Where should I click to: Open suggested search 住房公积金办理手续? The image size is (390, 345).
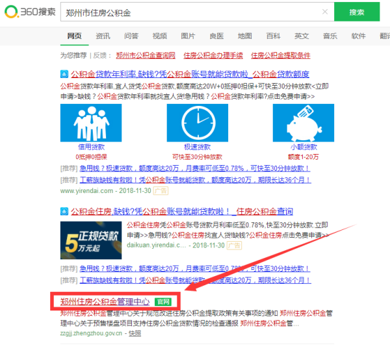(213, 55)
